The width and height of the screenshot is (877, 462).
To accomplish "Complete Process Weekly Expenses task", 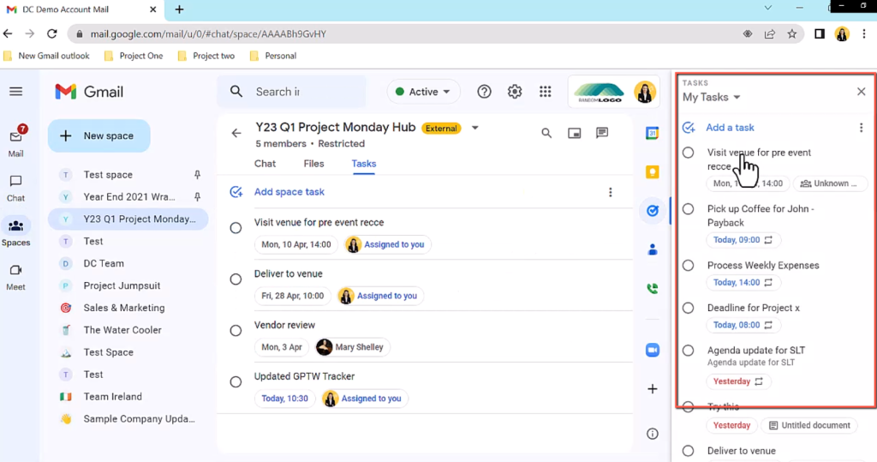I will 688,266.
